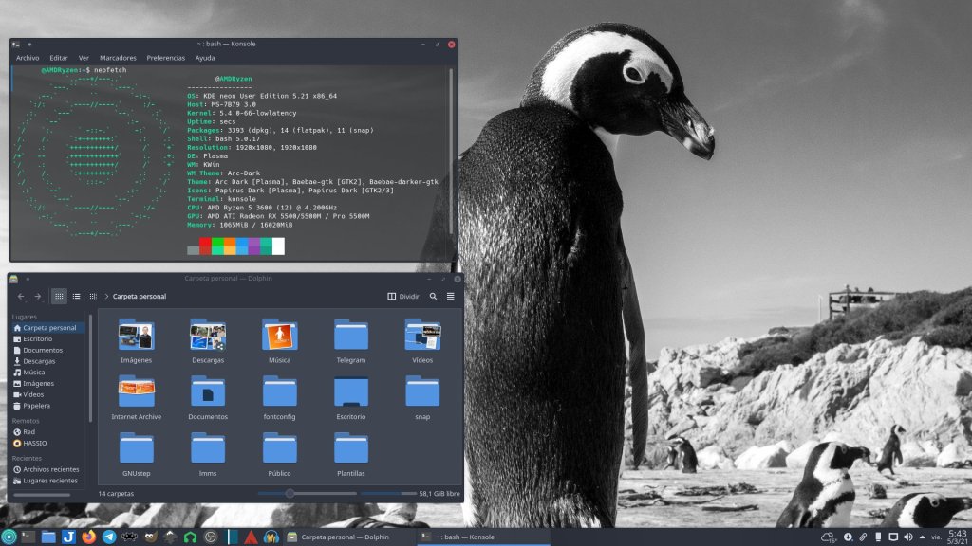Screen dimensions: 972x546
Task: Switch Dolphin to compact view mode
Action: 77,296
